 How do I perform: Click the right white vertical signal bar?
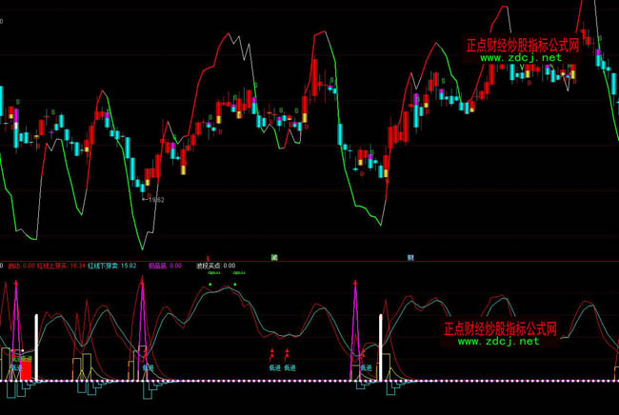[x=381, y=346]
